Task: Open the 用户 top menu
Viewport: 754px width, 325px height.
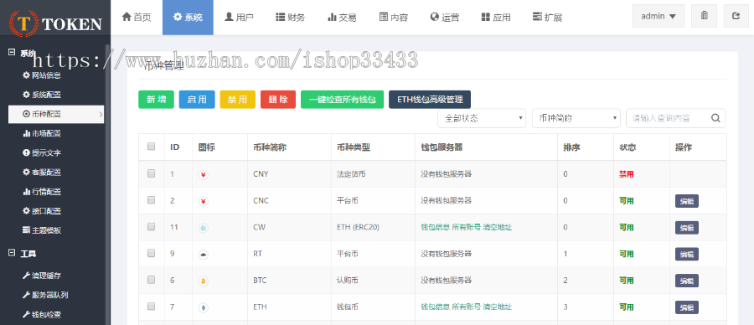Action: point(239,18)
